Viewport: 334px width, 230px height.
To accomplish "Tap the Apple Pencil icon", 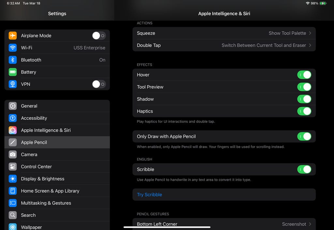I will pyautogui.click(x=13, y=142).
